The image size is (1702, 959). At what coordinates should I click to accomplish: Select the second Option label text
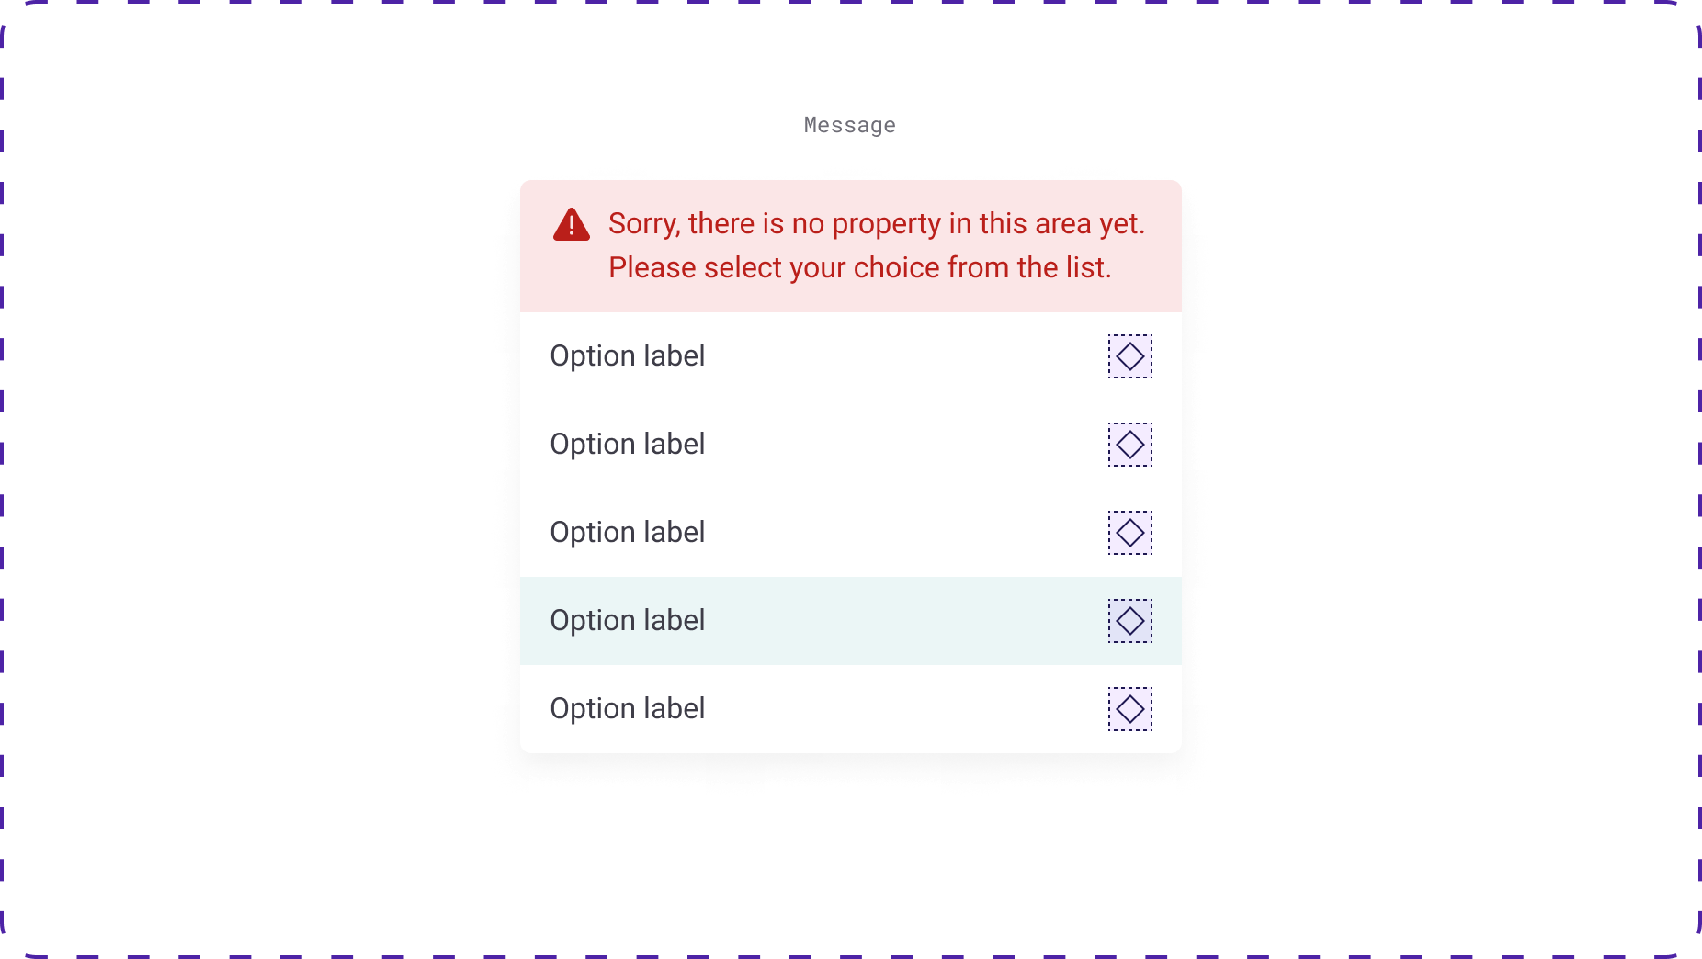click(628, 445)
